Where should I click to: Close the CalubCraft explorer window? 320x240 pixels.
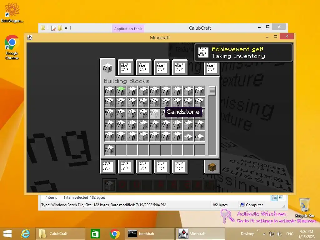[279, 27]
